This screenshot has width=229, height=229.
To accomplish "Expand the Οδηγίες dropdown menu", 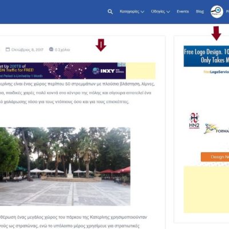I will pos(160,11).
